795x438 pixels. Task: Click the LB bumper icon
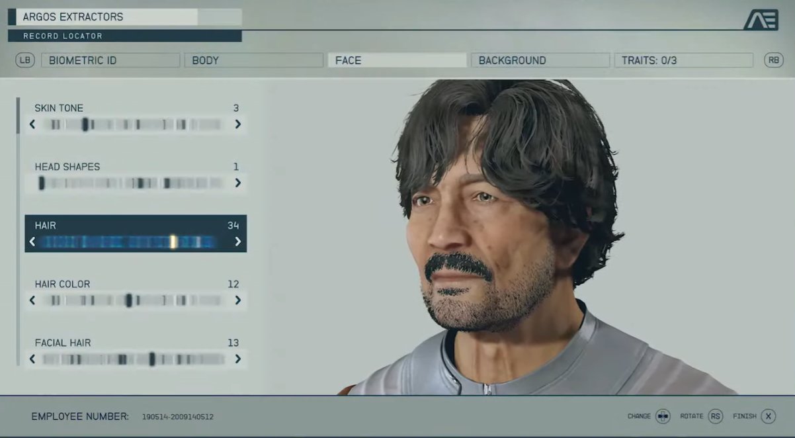(25, 60)
